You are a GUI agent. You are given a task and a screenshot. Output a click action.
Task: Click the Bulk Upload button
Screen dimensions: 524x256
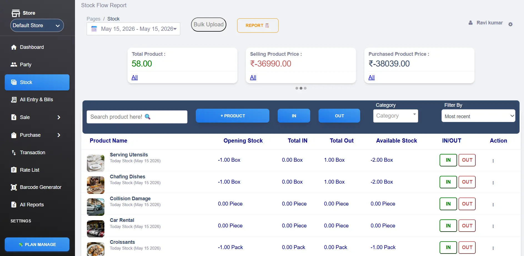coord(209,24)
